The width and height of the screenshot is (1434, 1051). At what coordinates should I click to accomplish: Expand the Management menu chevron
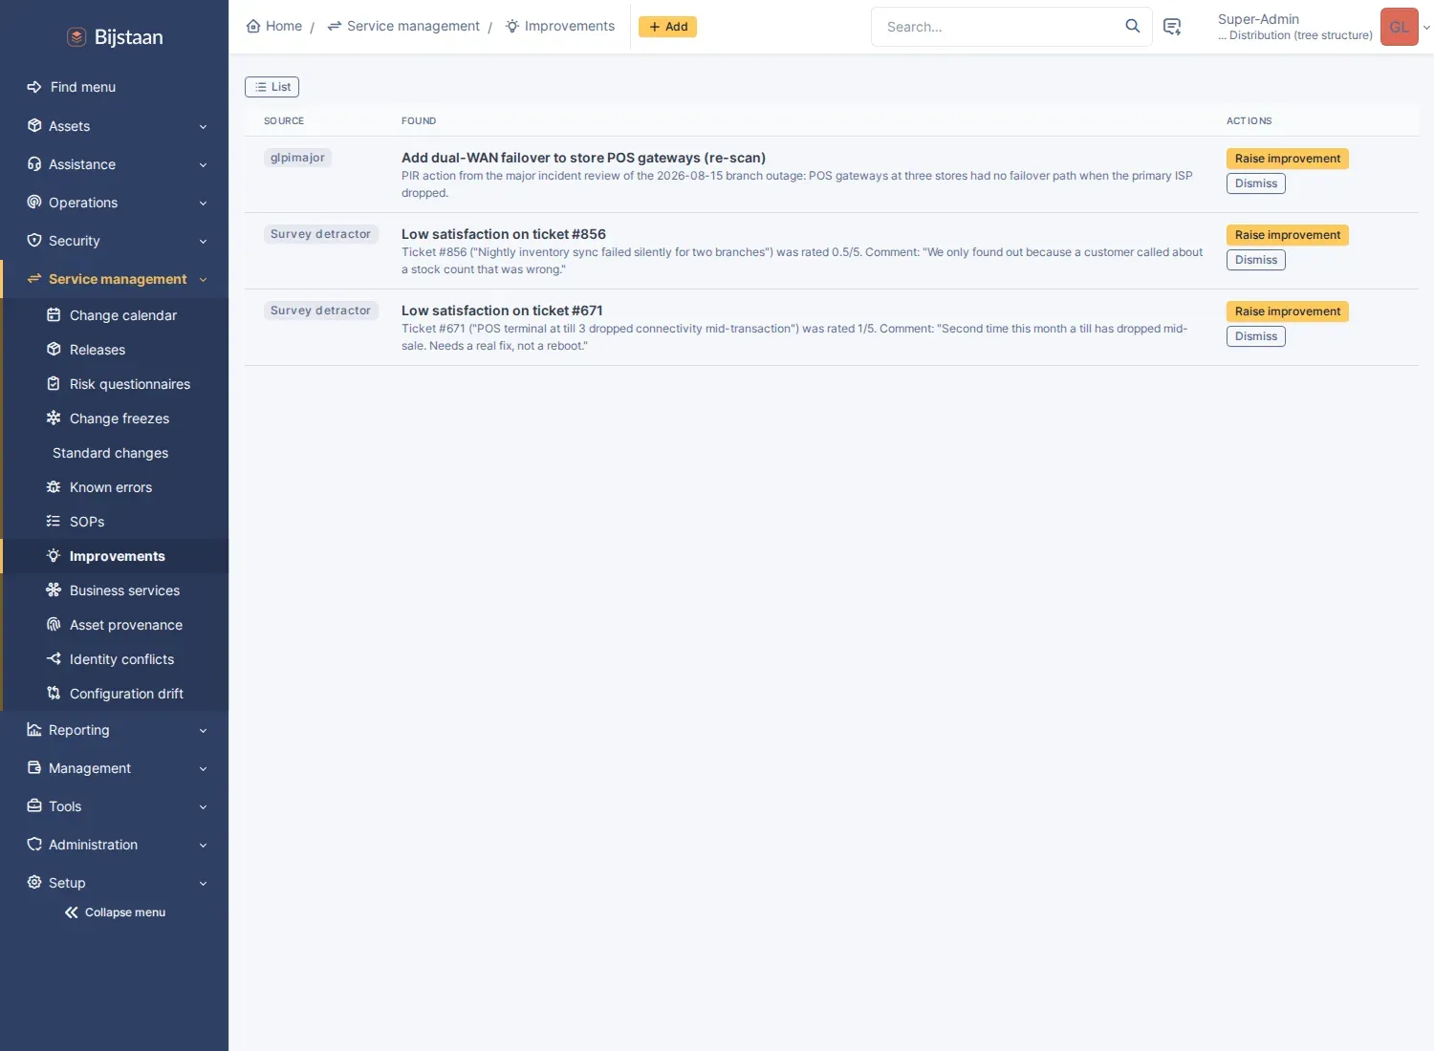[203, 768]
